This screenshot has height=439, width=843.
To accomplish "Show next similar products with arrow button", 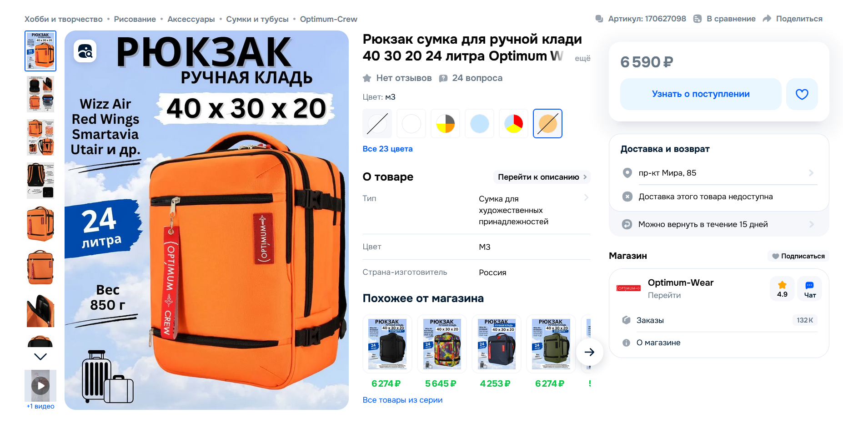I will (589, 352).
